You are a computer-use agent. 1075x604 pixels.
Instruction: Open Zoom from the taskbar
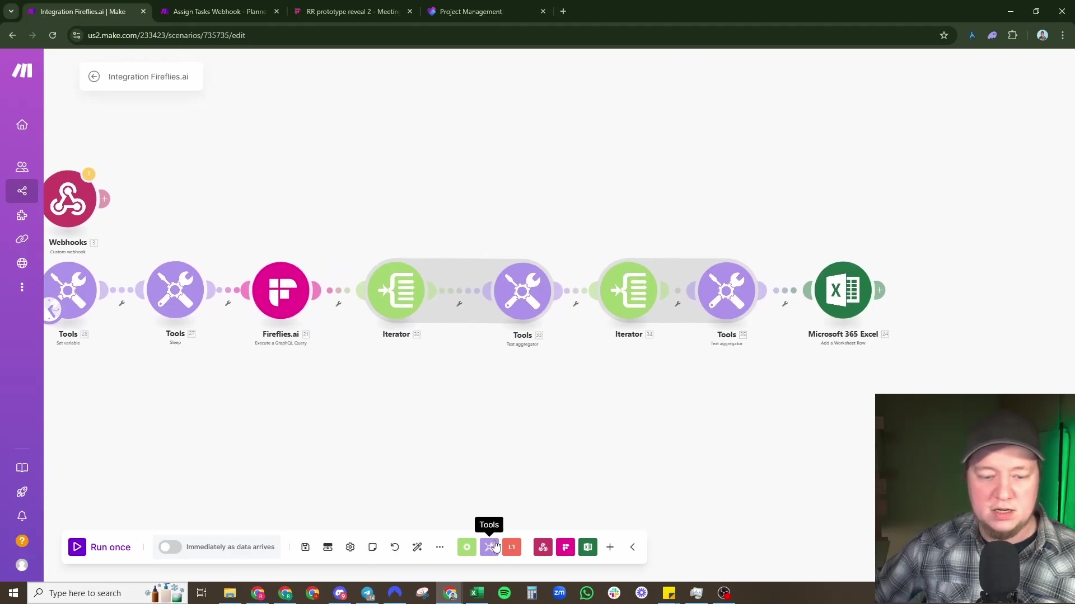tap(559, 593)
